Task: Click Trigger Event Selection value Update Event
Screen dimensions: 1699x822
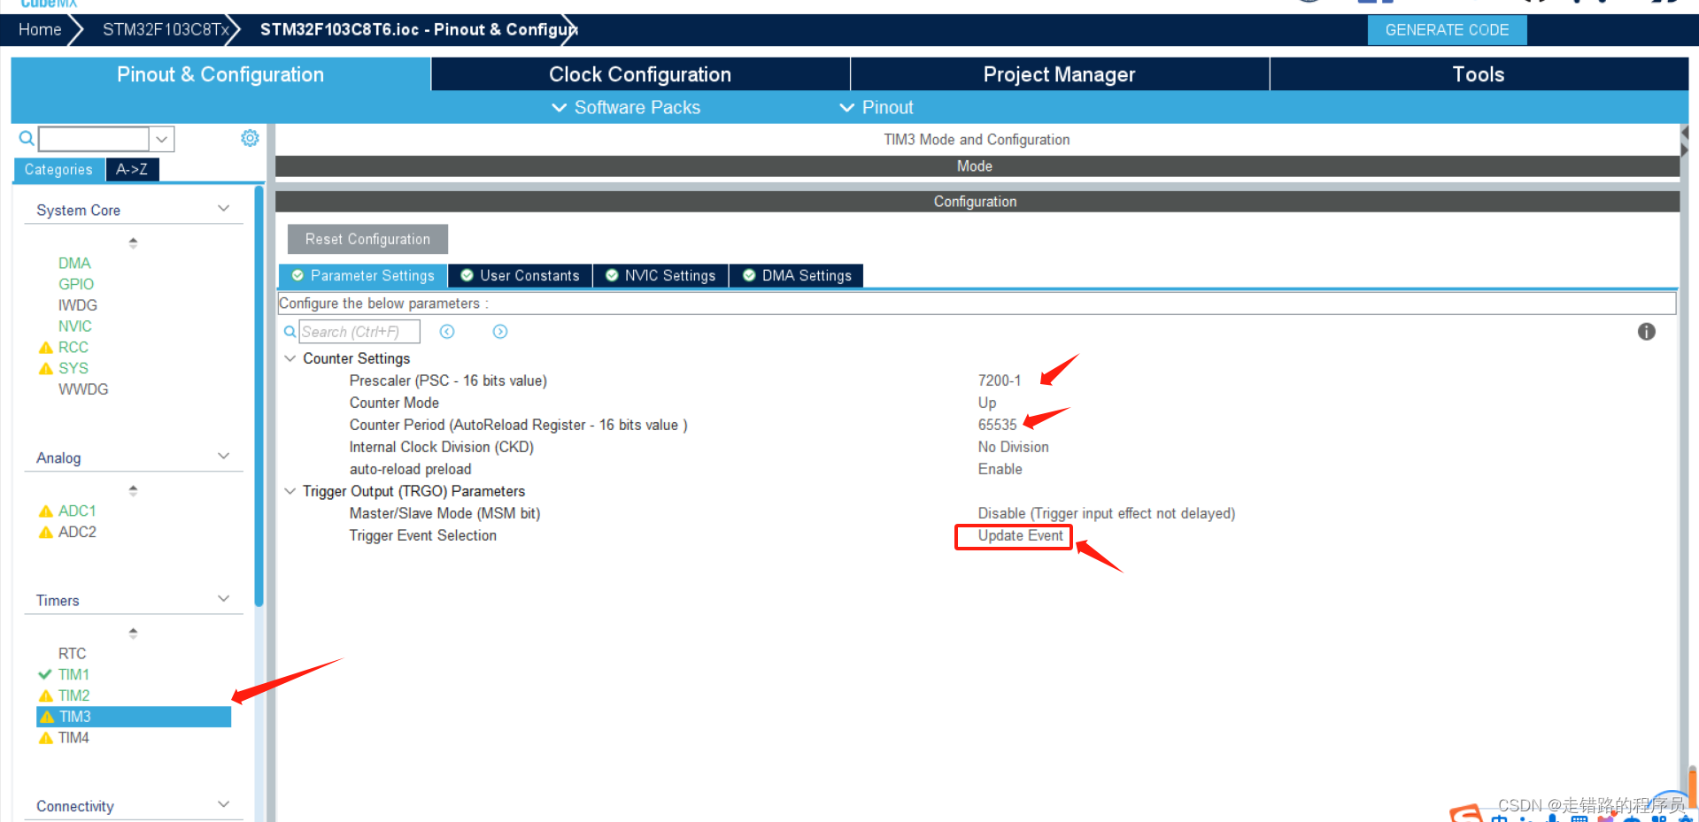Action: click(x=1020, y=535)
